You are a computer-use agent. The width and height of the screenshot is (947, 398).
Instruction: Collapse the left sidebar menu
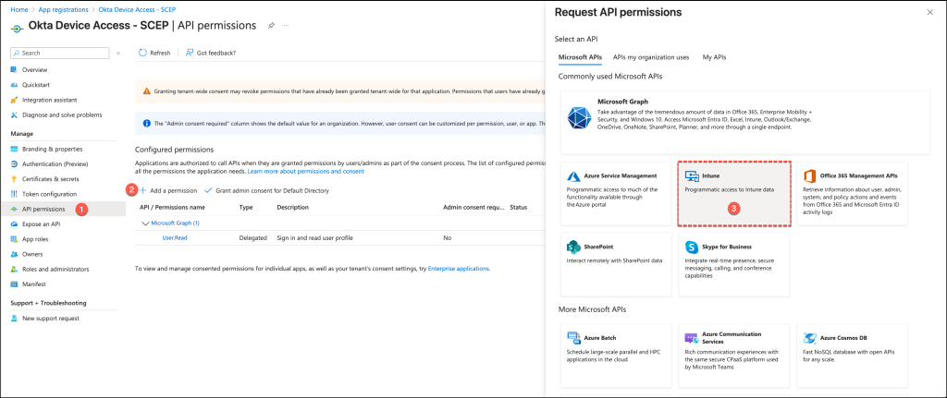coord(117,53)
